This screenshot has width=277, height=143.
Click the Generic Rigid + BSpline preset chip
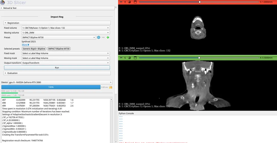(x=34, y=48)
